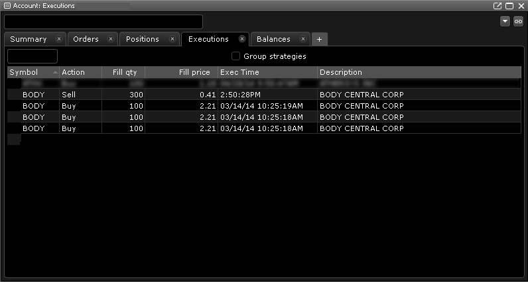528x282 pixels.
Task: Close the Positions tab
Action: [x=172, y=39]
